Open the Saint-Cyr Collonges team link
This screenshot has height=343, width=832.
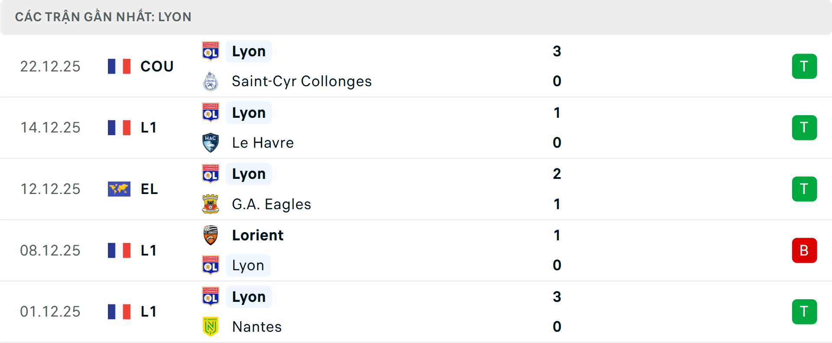(x=302, y=81)
